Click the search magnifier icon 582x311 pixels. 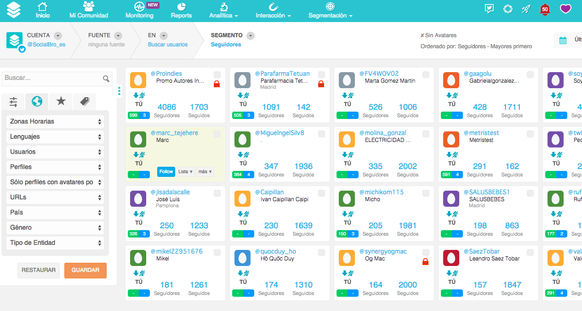tap(106, 79)
